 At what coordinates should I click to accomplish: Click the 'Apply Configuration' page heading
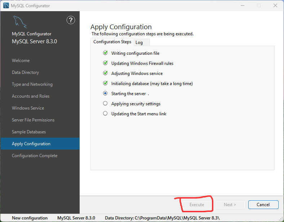coord(121,27)
